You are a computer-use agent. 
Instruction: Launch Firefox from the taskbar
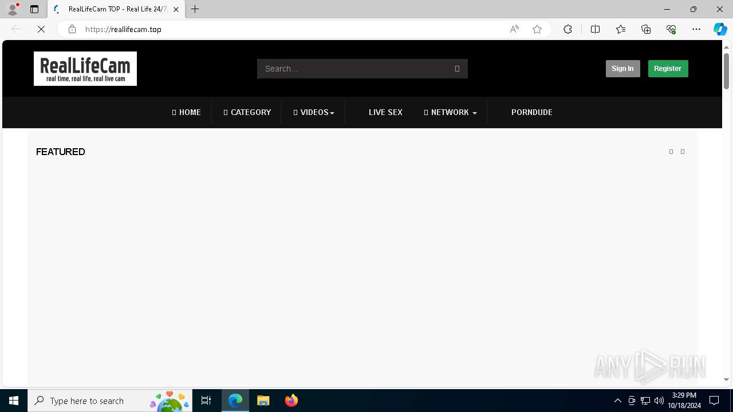coord(291,401)
